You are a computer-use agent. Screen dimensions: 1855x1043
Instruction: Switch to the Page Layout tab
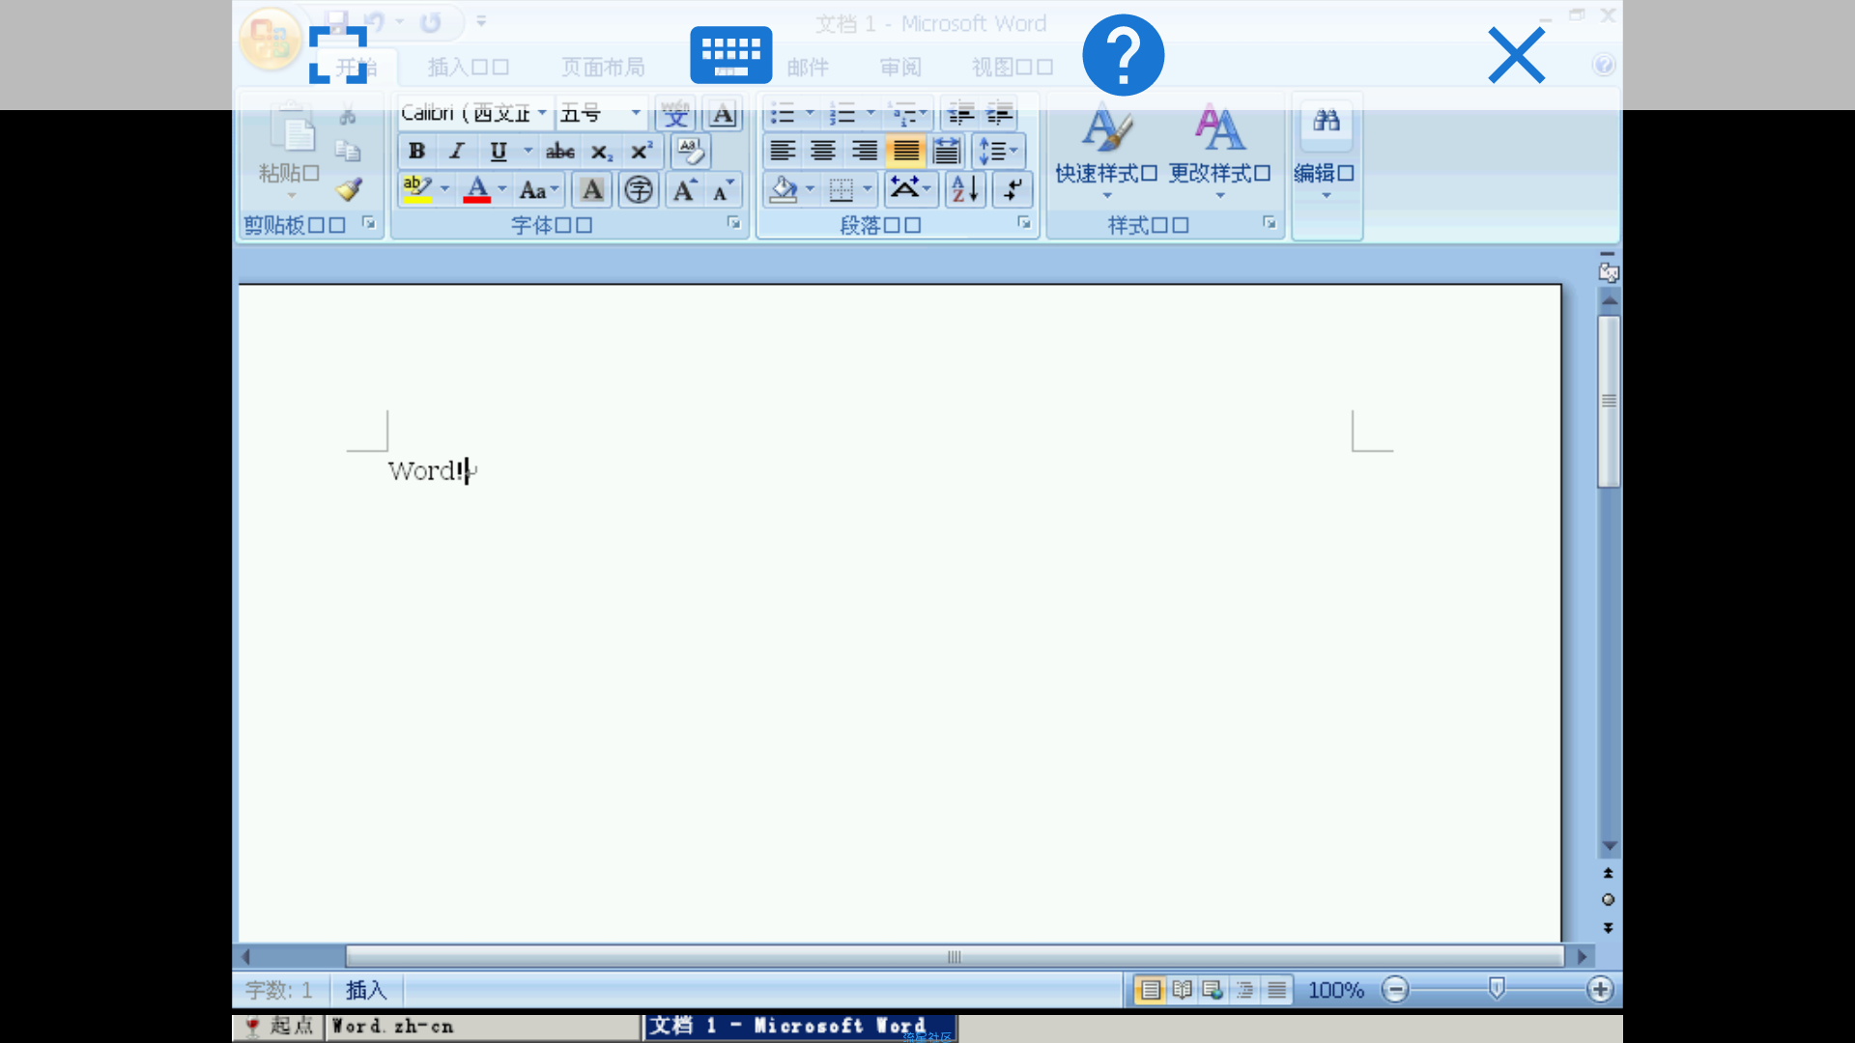click(x=603, y=67)
